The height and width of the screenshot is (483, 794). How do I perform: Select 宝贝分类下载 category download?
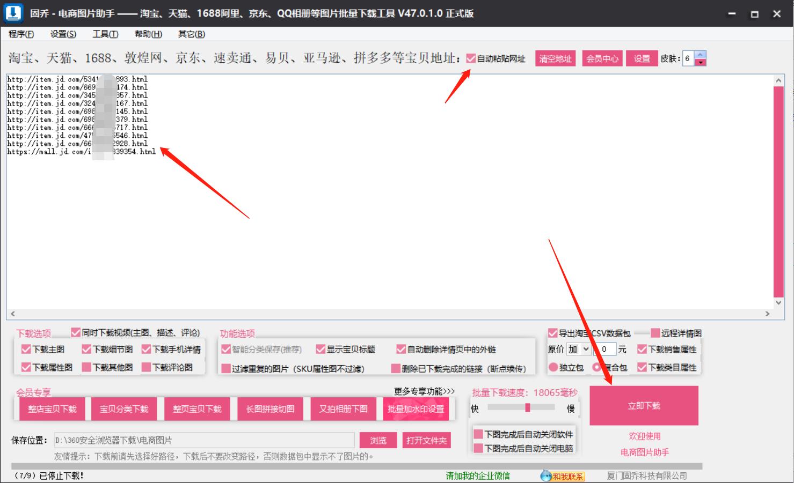[124, 408]
